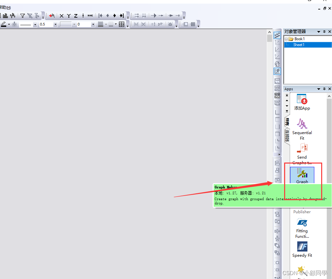Move column one step left

pyautogui.click(x=107, y=16)
